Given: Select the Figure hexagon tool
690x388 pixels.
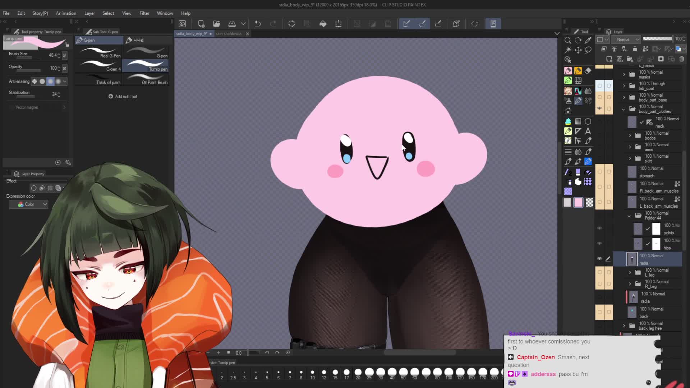Looking at the screenshot, I should tap(588, 121).
